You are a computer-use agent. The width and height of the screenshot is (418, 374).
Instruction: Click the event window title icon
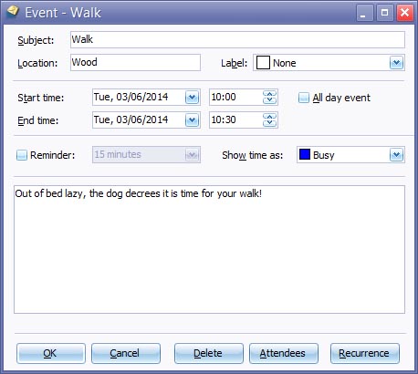(13, 12)
